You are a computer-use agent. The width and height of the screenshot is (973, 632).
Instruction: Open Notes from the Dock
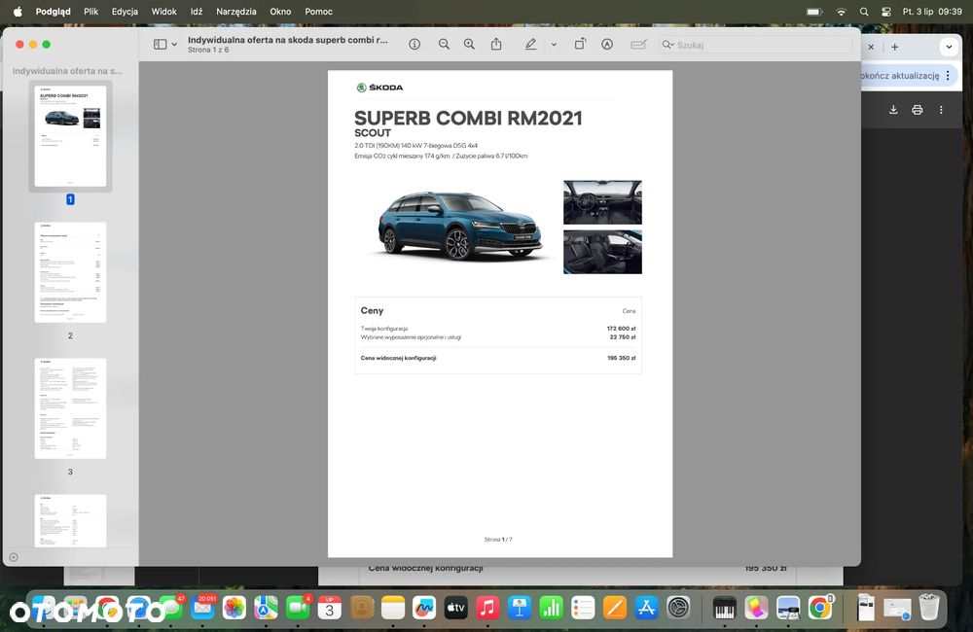point(393,608)
